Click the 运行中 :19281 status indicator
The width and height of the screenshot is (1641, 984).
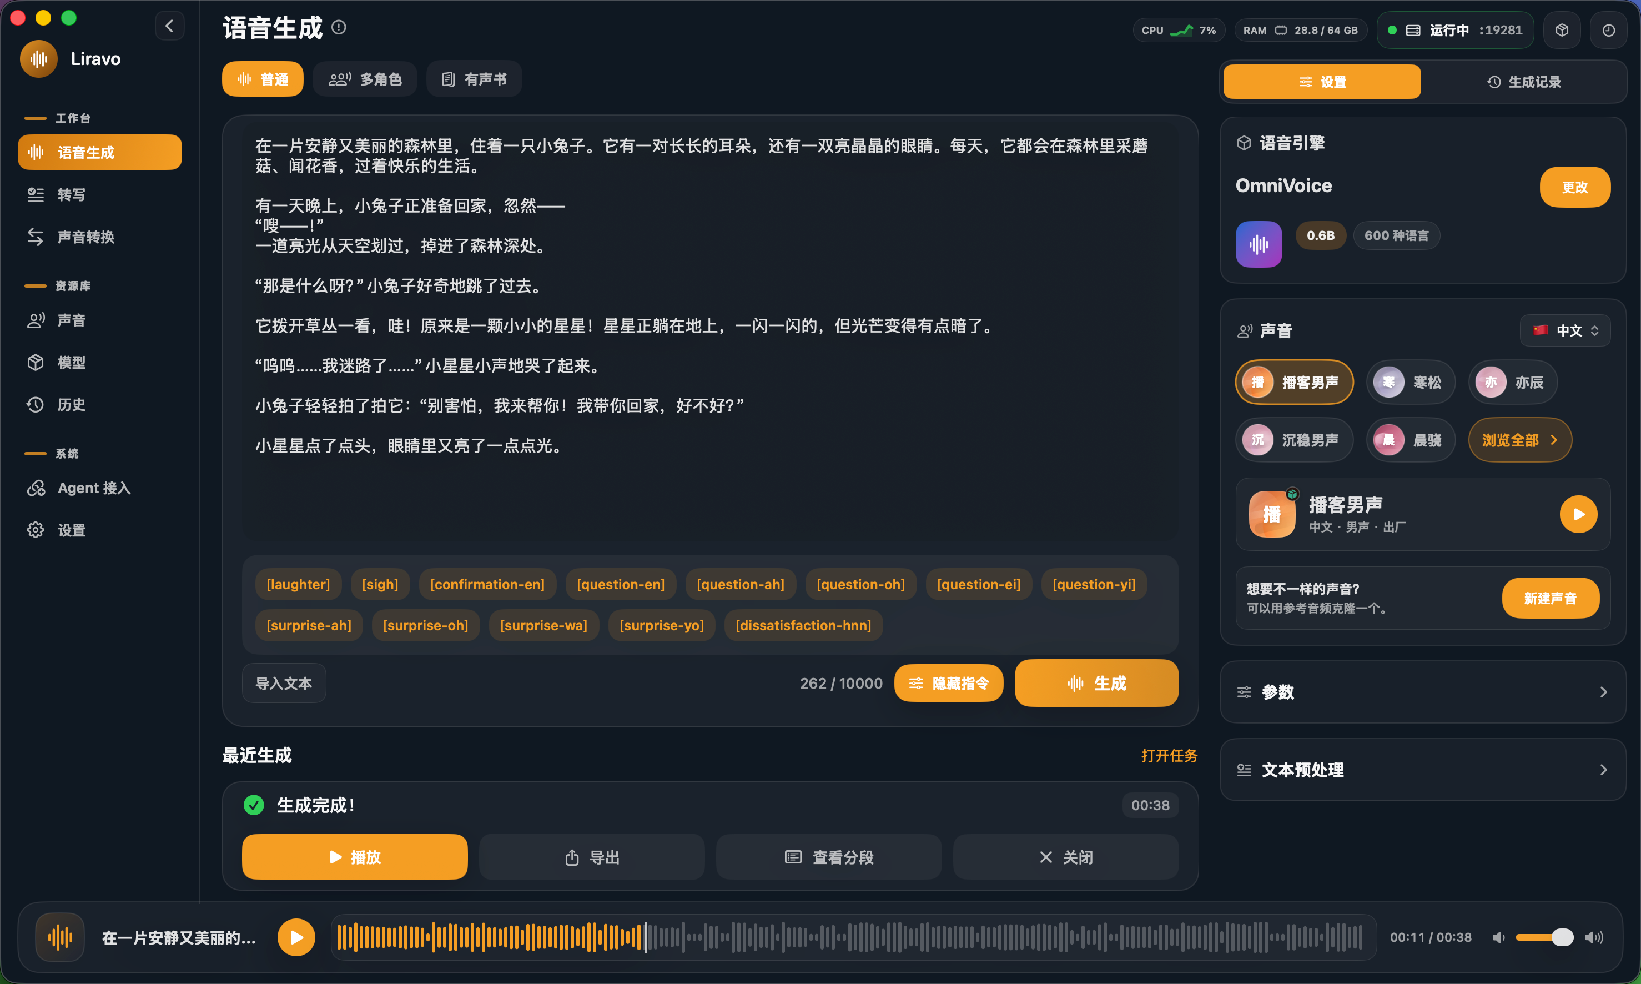(x=1456, y=30)
